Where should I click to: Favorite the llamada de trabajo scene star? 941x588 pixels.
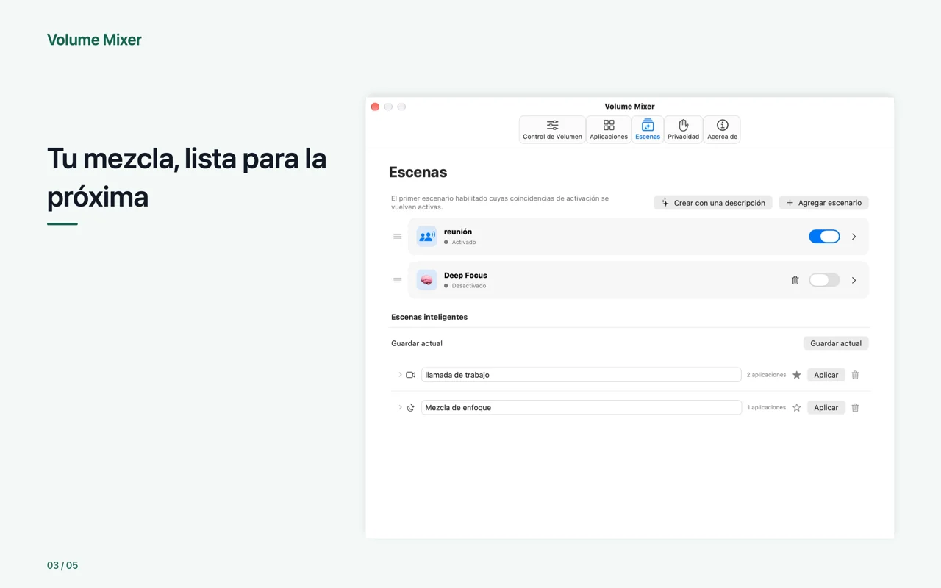[796, 375]
